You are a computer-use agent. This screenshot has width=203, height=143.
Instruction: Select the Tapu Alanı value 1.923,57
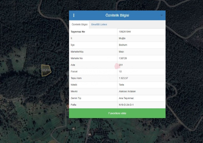click(x=124, y=78)
